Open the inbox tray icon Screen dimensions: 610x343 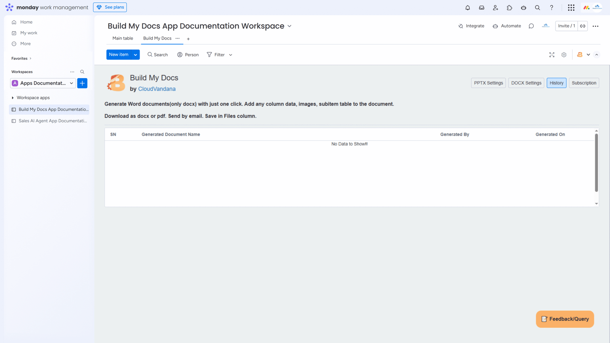tap(482, 8)
